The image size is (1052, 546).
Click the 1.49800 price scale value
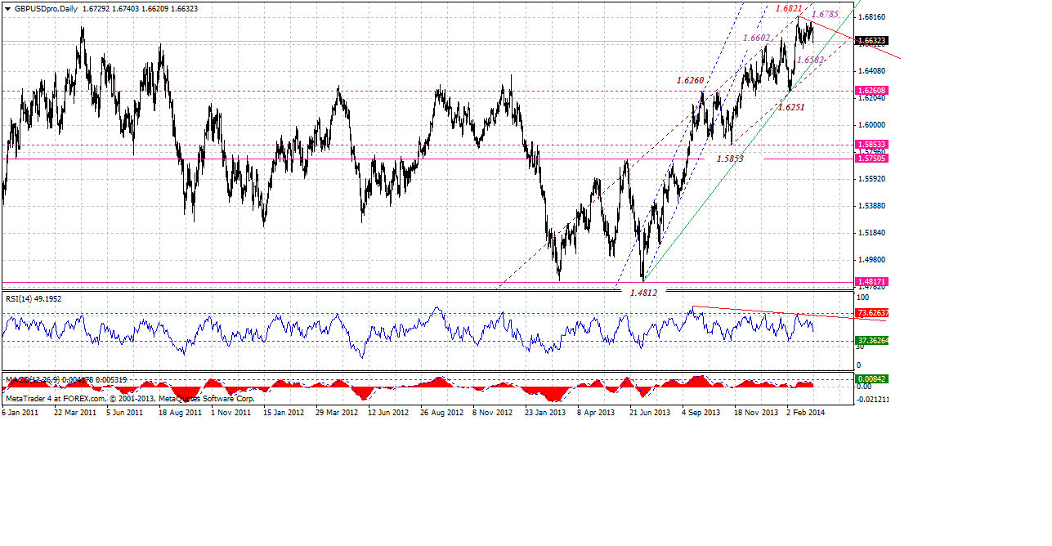point(873,260)
